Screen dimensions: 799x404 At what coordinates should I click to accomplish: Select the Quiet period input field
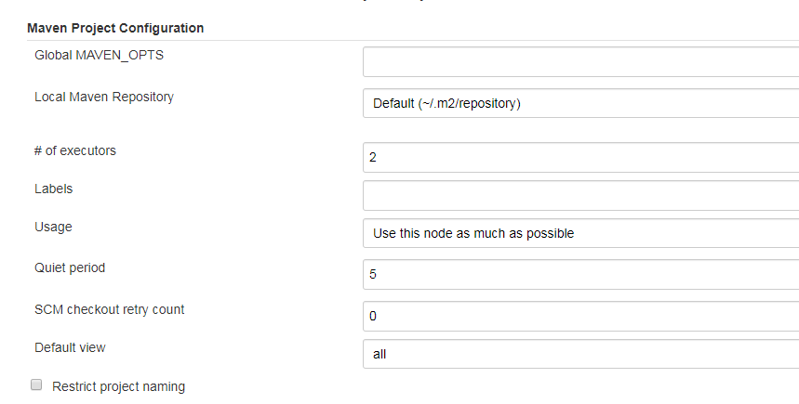pyautogui.click(x=580, y=275)
